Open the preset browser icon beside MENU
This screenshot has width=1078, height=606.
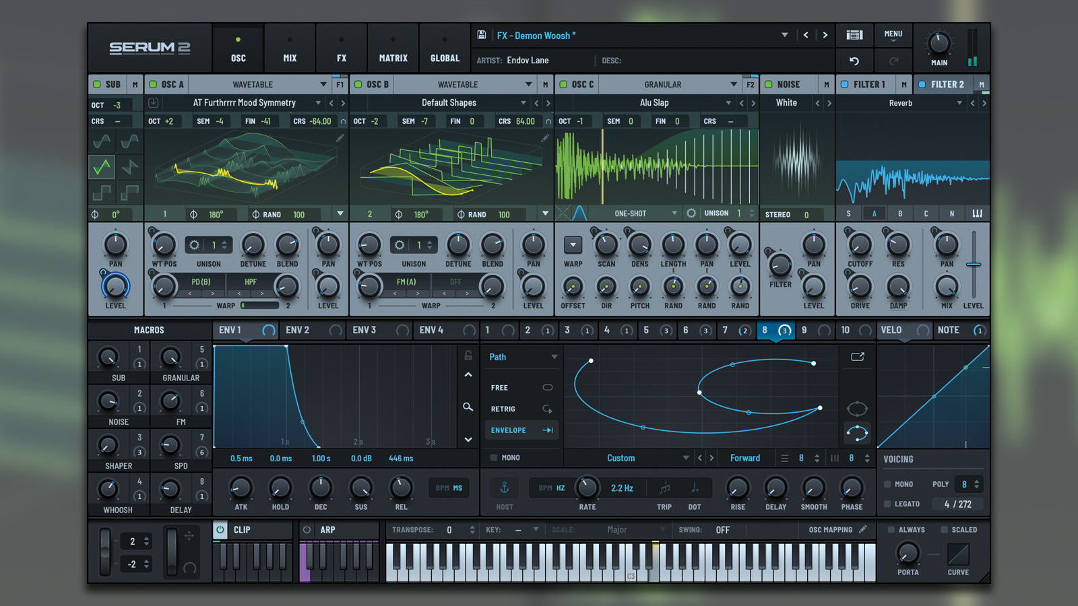tap(854, 35)
